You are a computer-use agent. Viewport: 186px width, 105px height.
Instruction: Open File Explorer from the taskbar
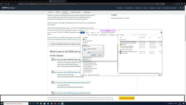[x=41, y=104]
